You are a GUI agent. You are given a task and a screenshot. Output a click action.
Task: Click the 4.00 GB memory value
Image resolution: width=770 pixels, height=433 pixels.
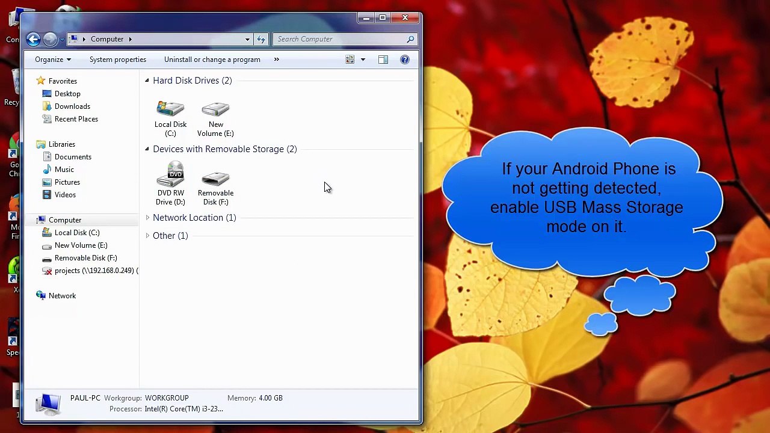tap(270, 398)
